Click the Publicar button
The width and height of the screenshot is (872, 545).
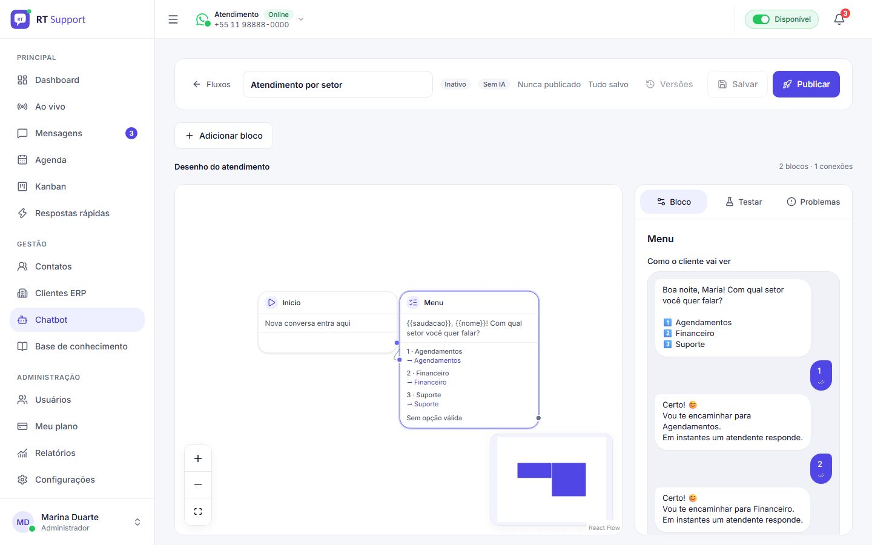pos(806,84)
